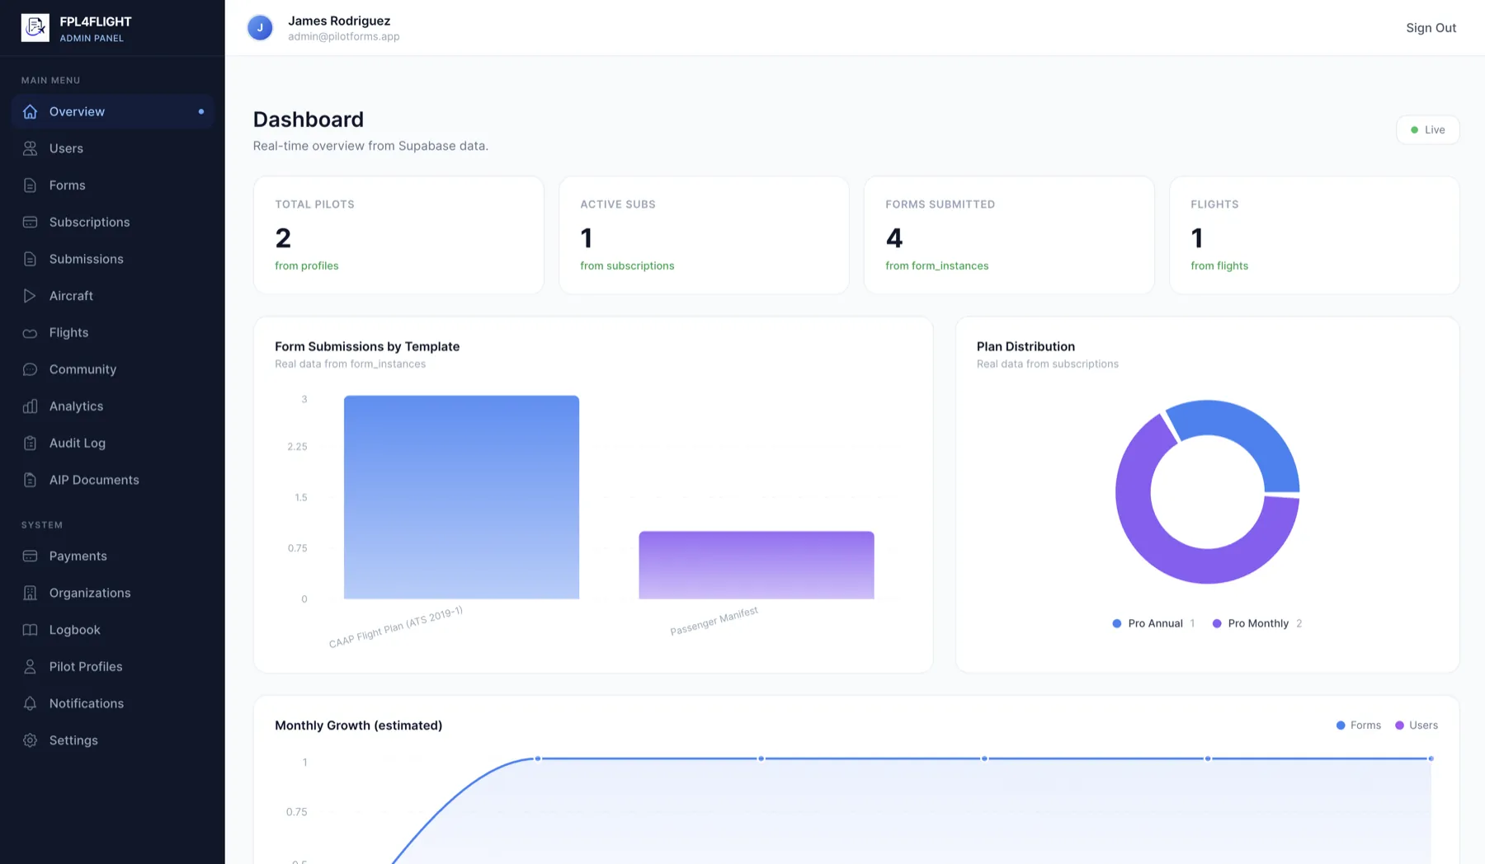Image resolution: width=1485 pixels, height=864 pixels.
Task: Open the Audit Log section
Action: (x=112, y=443)
